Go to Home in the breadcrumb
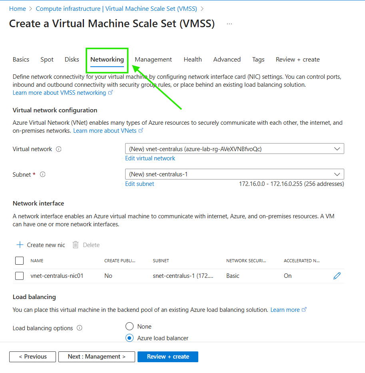The width and height of the screenshot is (365, 373). (17, 8)
